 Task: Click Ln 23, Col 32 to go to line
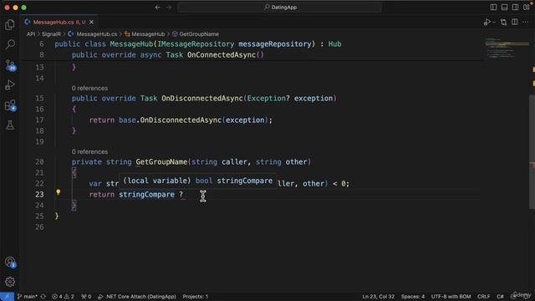[x=378, y=297]
